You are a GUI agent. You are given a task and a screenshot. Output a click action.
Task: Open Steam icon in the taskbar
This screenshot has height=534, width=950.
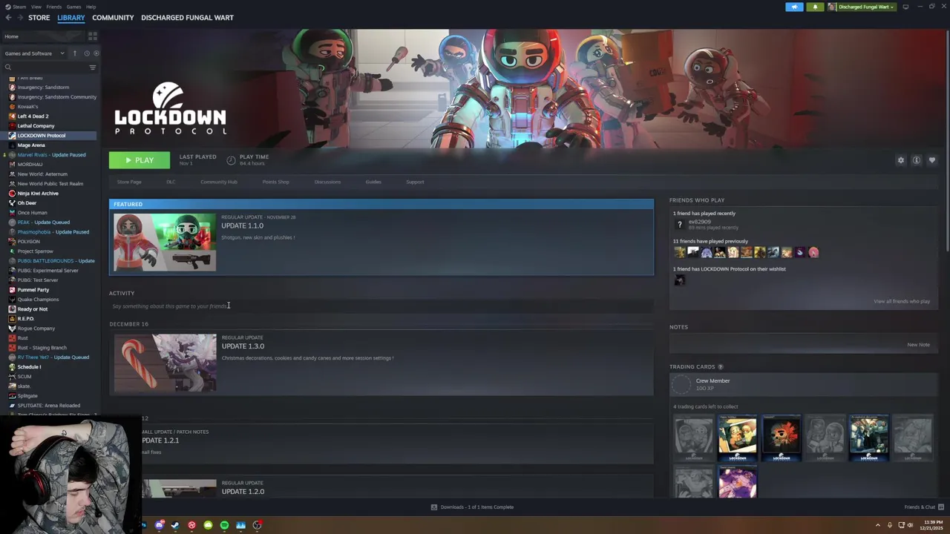click(175, 525)
